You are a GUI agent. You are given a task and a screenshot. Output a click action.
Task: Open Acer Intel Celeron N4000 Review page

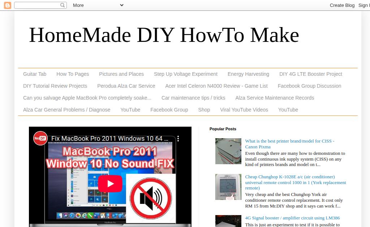[216, 86]
